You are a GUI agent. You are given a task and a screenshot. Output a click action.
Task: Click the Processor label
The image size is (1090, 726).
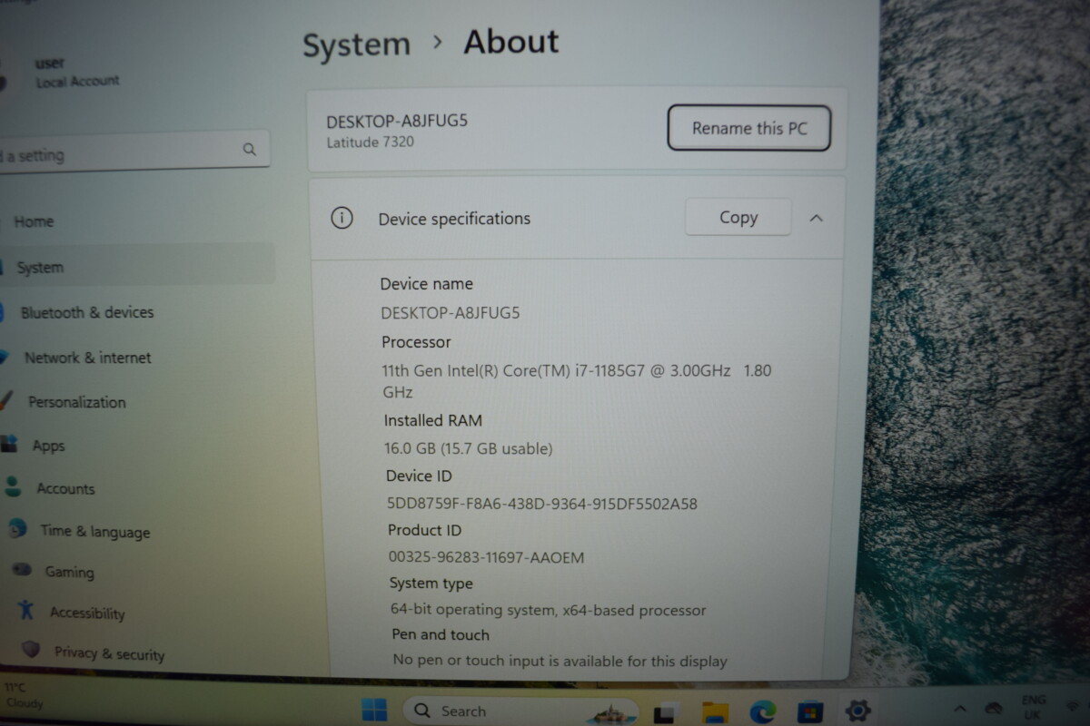[x=416, y=342]
